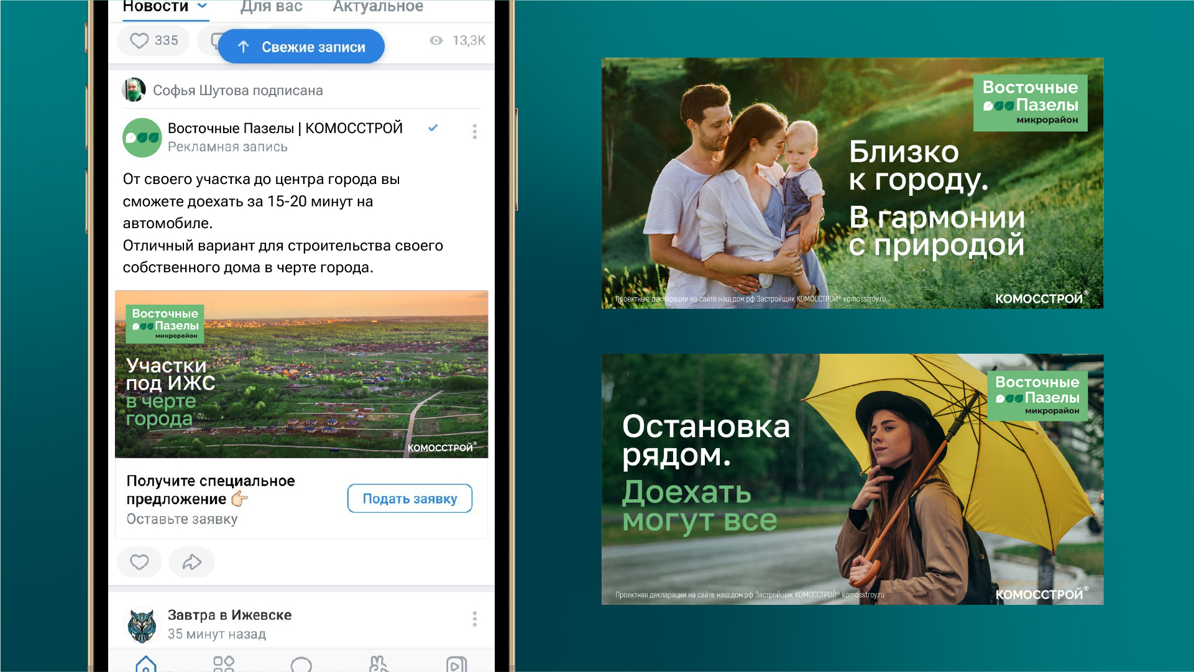Open services grid icon in the bottom bar
Image resolution: width=1194 pixels, height=672 pixels.
pyautogui.click(x=224, y=664)
